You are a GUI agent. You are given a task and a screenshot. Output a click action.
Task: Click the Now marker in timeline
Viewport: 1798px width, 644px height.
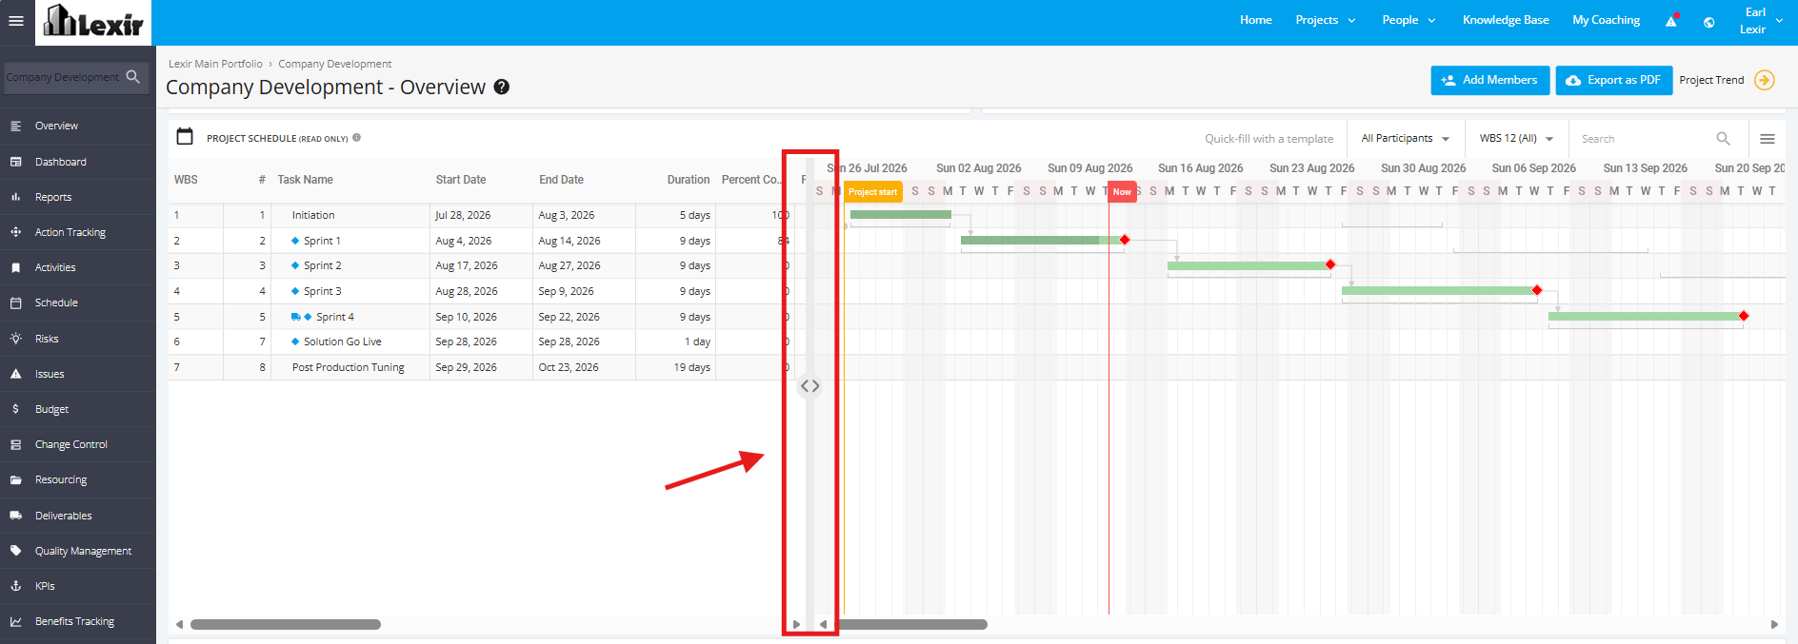click(x=1122, y=192)
